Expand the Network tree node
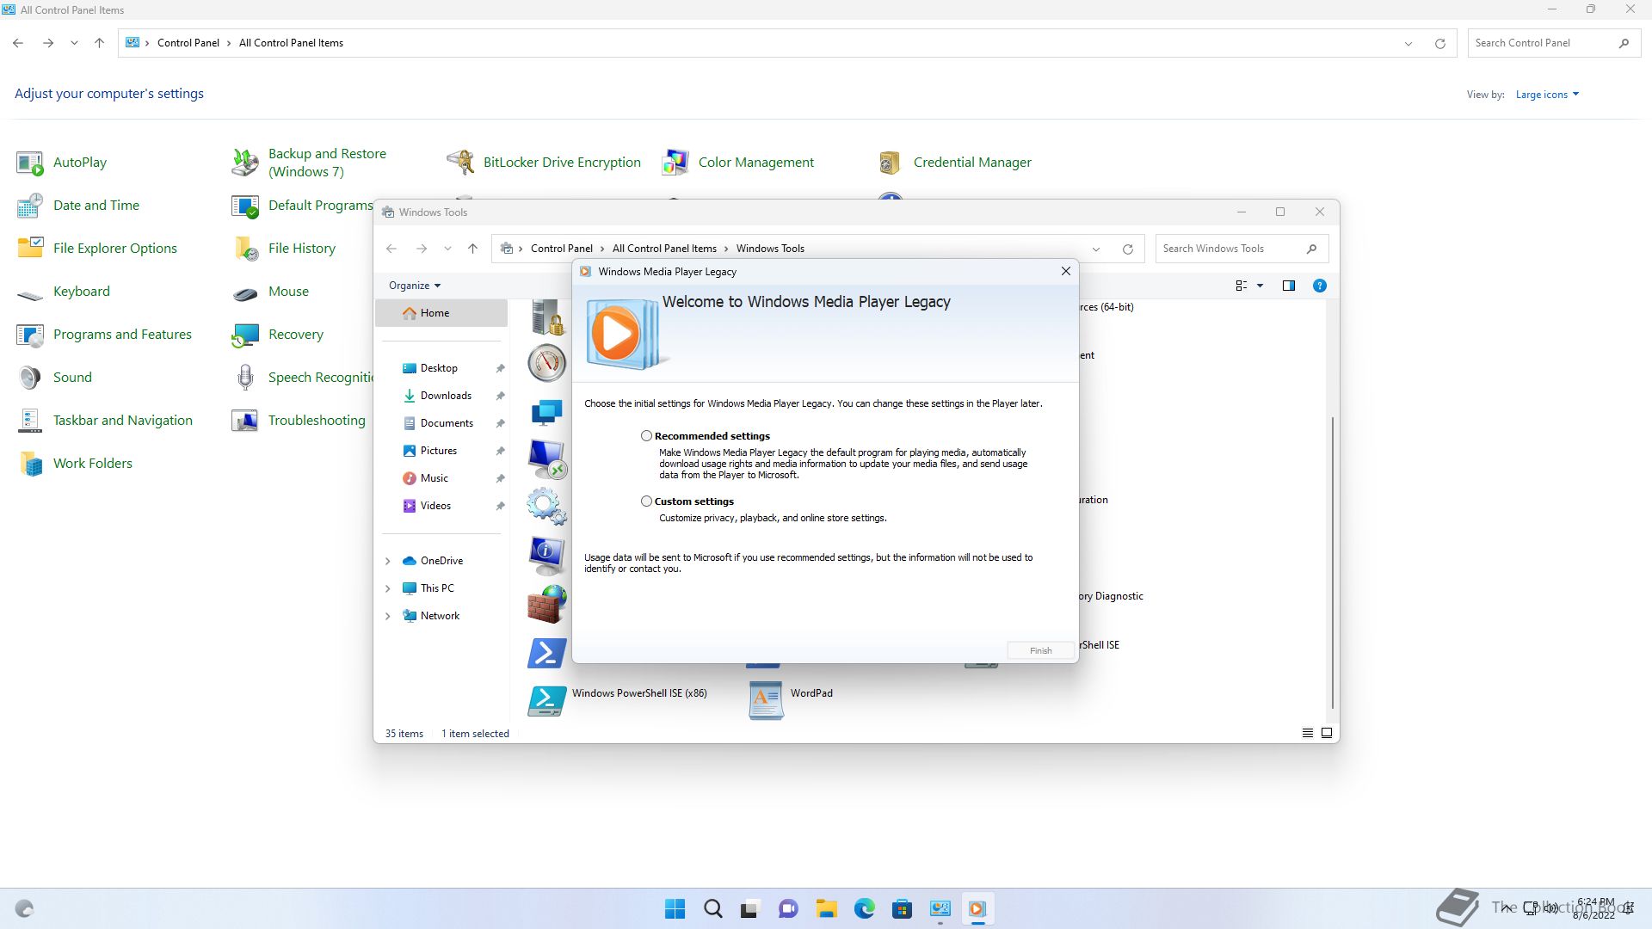Image resolution: width=1652 pixels, height=929 pixels. [387, 616]
